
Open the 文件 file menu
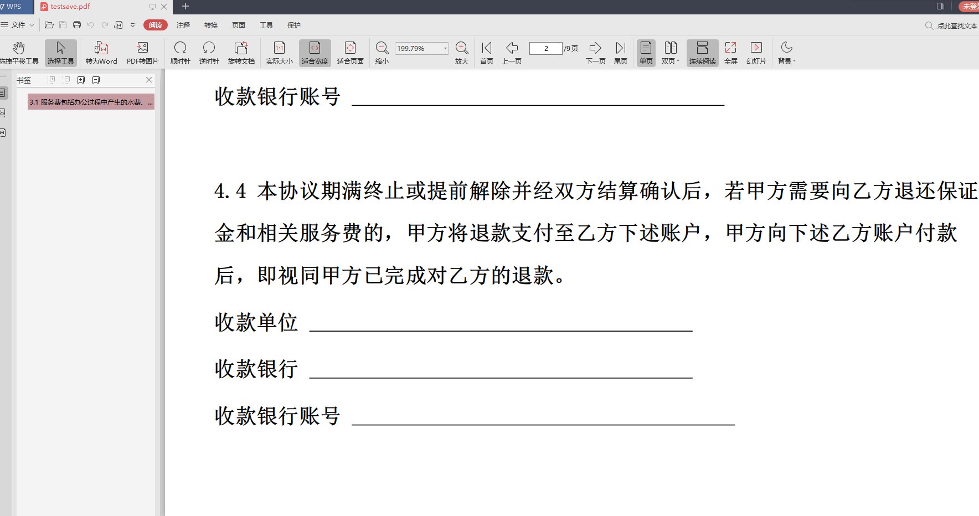[x=18, y=25]
